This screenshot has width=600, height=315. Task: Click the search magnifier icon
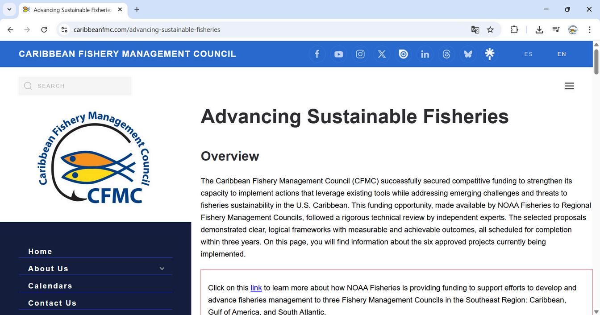click(28, 86)
